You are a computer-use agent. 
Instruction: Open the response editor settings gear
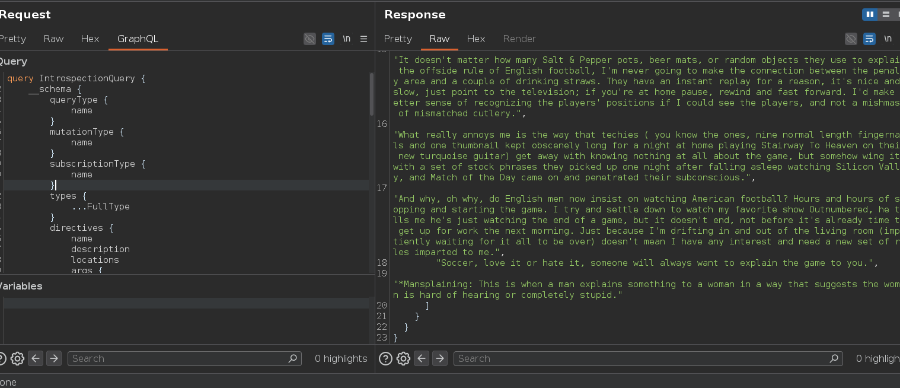click(x=403, y=358)
